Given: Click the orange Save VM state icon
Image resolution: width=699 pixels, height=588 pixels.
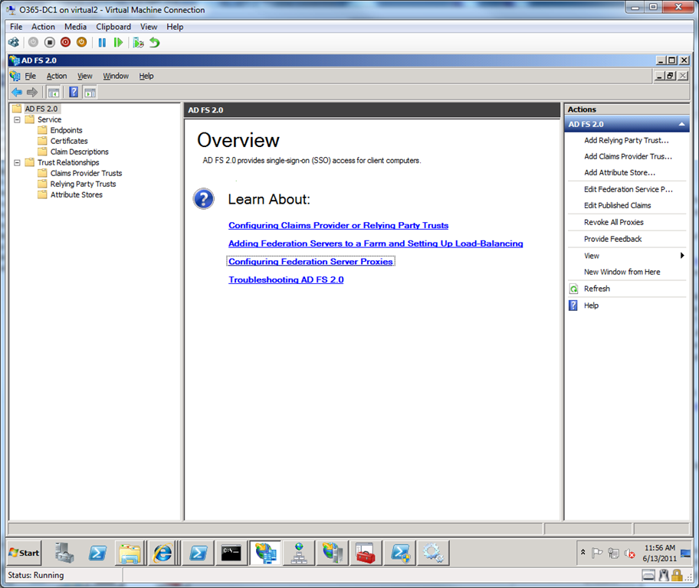Looking at the screenshot, I should [x=81, y=42].
